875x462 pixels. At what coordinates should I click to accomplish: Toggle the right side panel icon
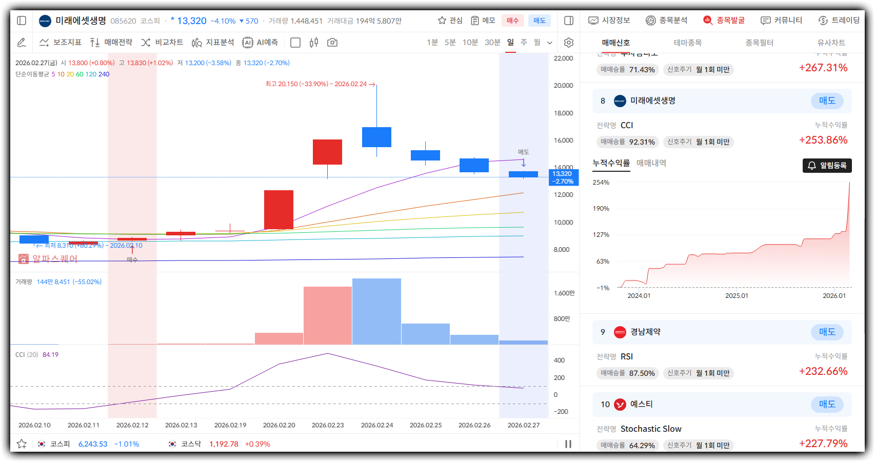568,21
